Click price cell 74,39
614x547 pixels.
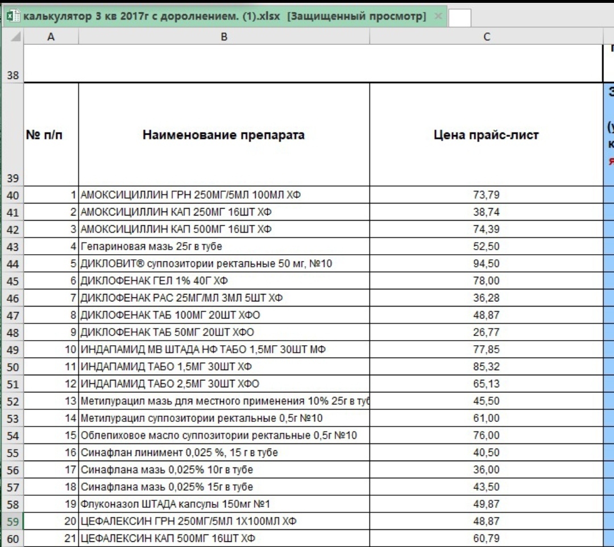tap(486, 229)
